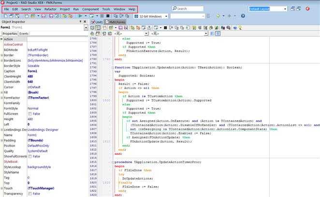Expand the LiveBindings Designer property

2,130
